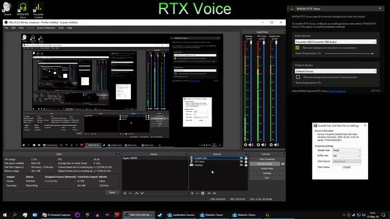Toggle lock on Scarlett Solo source

tap(246, 158)
